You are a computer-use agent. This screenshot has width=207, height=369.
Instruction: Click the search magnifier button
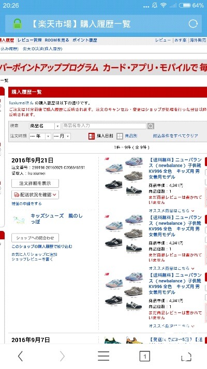151,126
